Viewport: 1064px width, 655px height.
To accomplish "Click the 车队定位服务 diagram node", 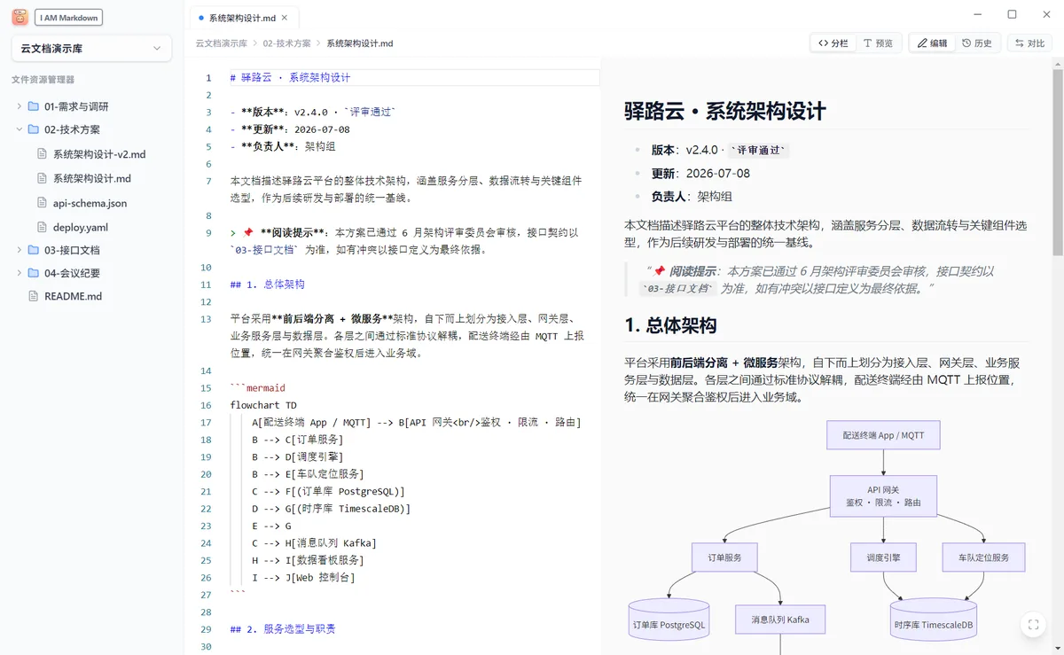I will pos(983,558).
